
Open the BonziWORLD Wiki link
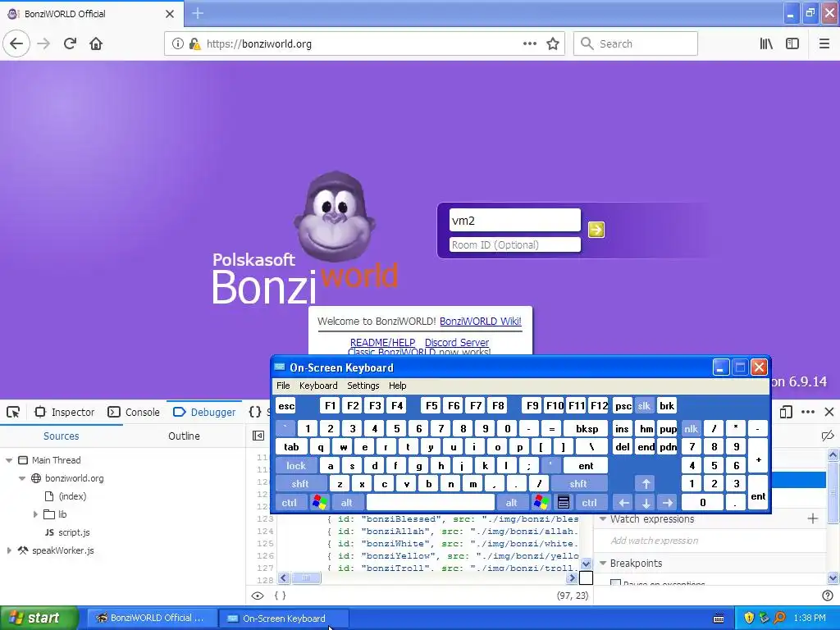[481, 322]
